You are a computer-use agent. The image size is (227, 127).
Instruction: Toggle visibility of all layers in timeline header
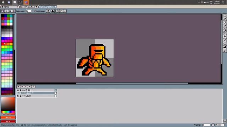[x=18, y=90]
